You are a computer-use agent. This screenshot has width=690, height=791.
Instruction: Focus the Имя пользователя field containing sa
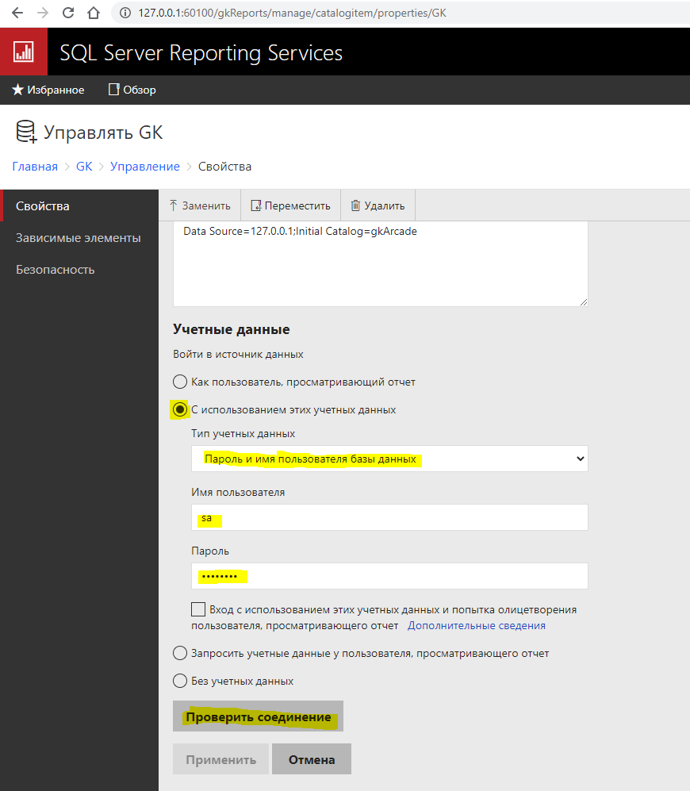tap(389, 517)
